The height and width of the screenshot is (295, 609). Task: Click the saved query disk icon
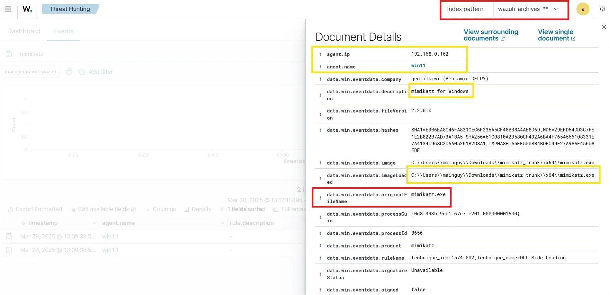tap(9, 54)
